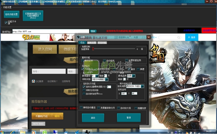Viewport: 217px width, 134px height.
Task: Toggle the 掉线自动重连 checkbox
Action: 81,107
